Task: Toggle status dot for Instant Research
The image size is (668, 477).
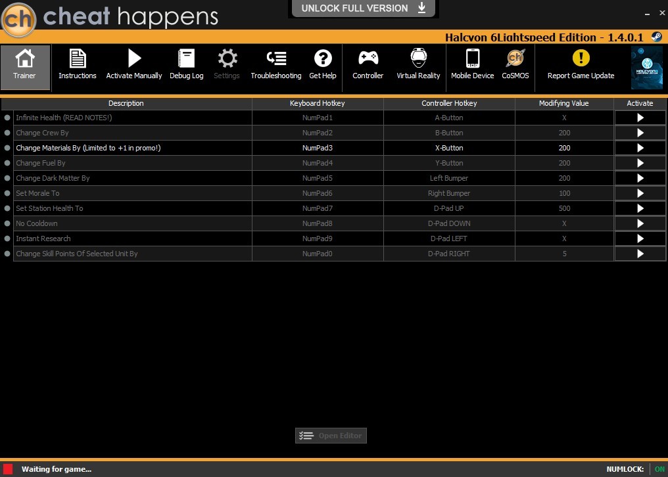Action: point(7,238)
